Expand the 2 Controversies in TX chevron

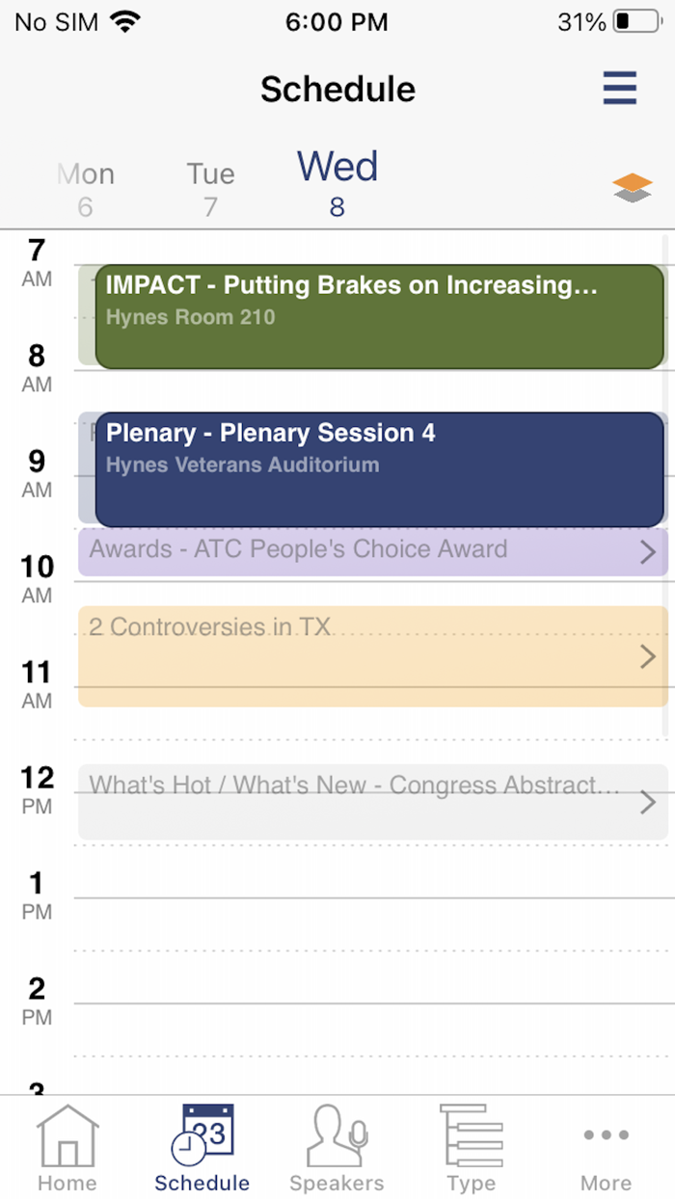(x=648, y=657)
